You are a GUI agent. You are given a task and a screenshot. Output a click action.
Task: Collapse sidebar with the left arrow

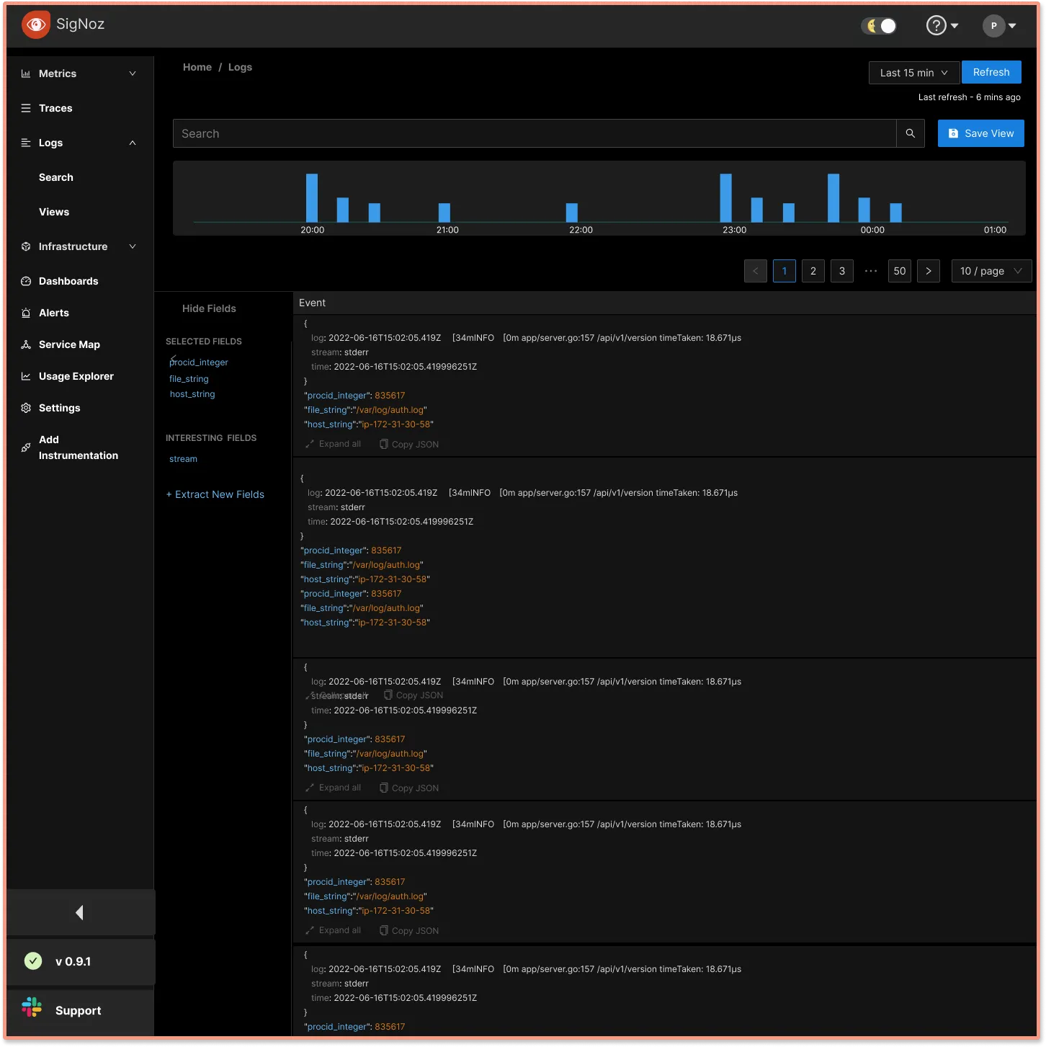point(80,912)
